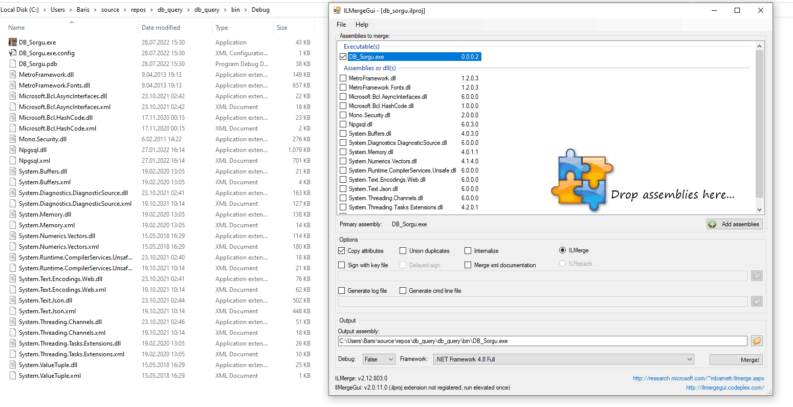The image size is (793, 407).
Task: Open the research.microsoft.com ilmerge link
Action: tap(698, 378)
